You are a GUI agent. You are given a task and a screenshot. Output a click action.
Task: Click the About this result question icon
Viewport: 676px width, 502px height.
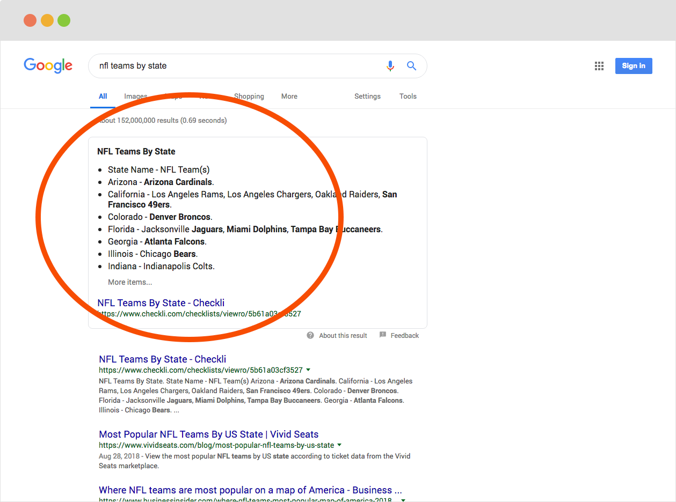click(310, 335)
